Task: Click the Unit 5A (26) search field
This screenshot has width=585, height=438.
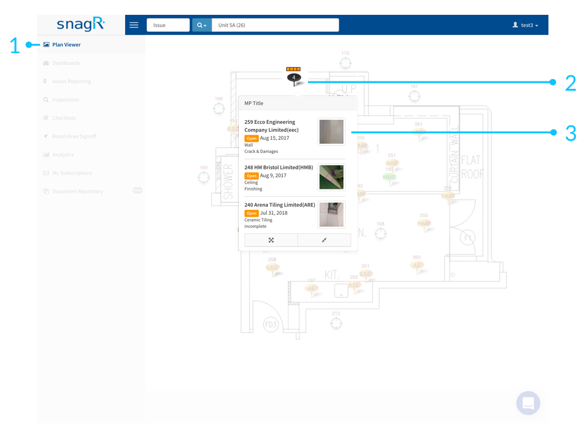Action: [x=275, y=25]
